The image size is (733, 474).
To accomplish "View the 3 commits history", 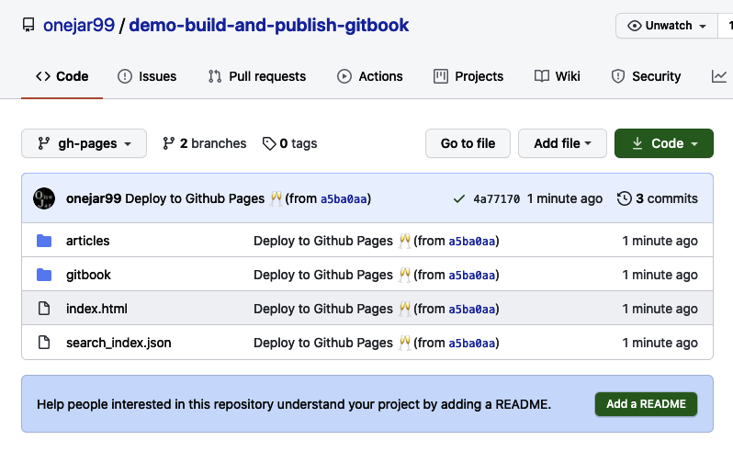I will coord(658,198).
